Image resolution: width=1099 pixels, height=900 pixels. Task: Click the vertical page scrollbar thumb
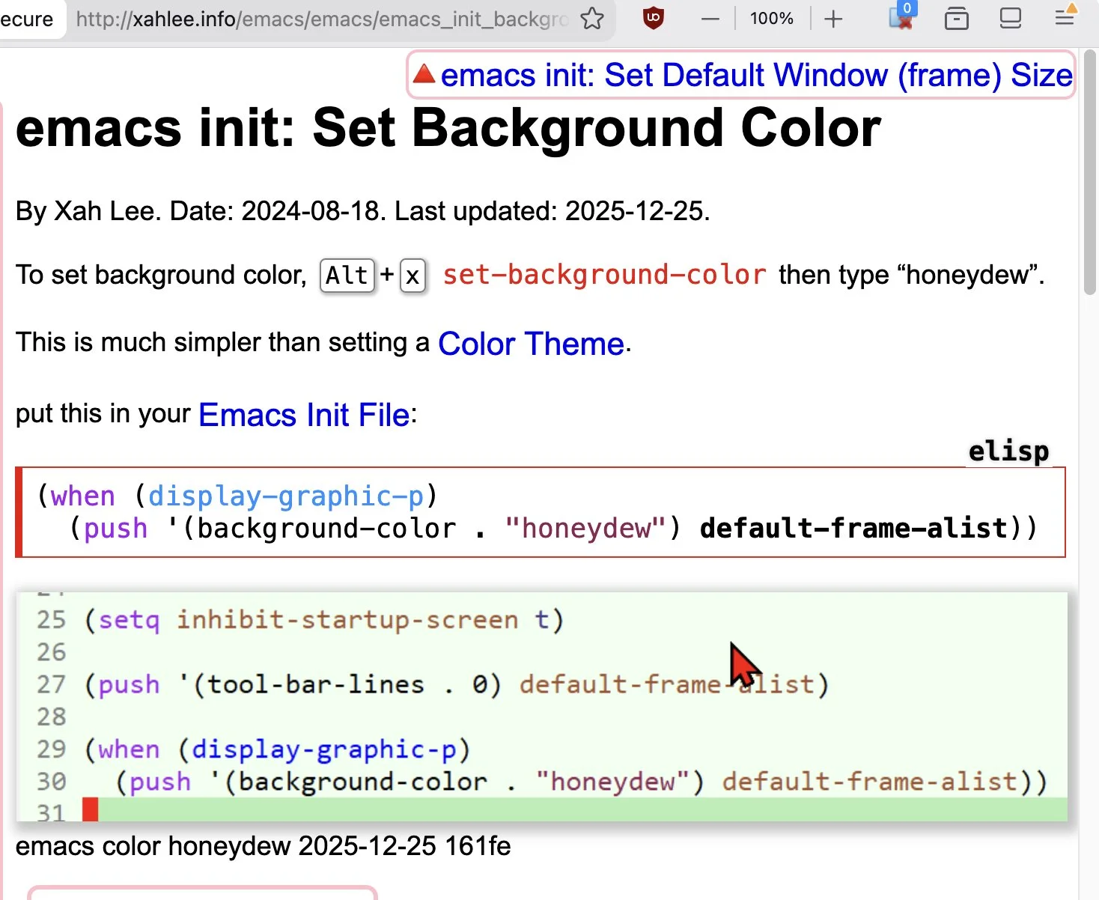tap(1089, 172)
